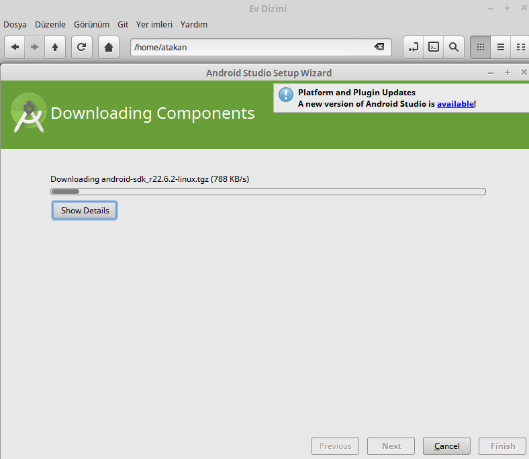Open terminal in current folder

tap(434, 47)
